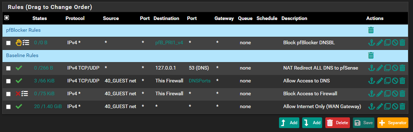Viewport: 413px width, 132px height.
Task: Disable the NAT Redirect ALL DNS rule
Action: click(x=394, y=68)
